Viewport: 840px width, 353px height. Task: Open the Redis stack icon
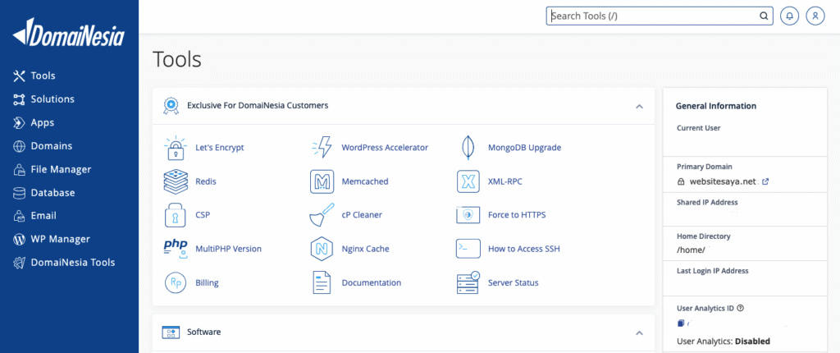[x=176, y=181]
